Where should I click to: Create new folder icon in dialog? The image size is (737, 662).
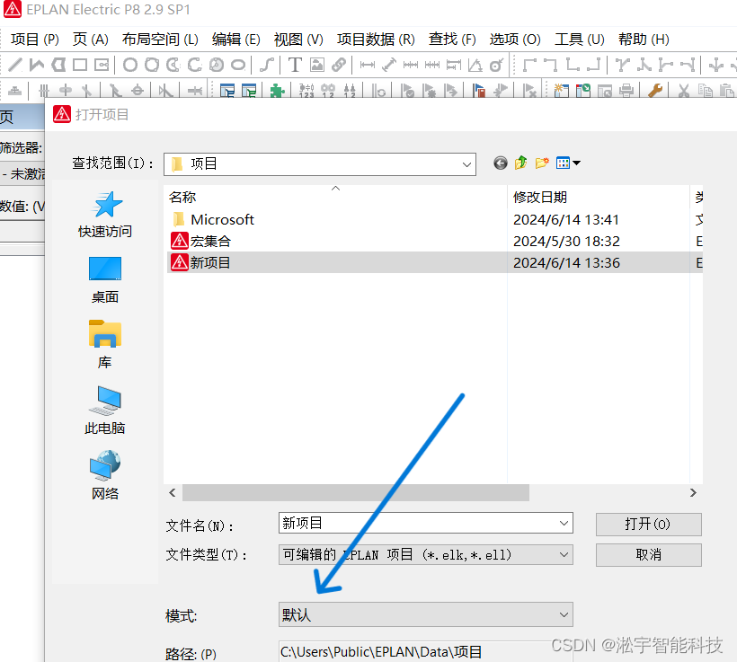point(542,163)
